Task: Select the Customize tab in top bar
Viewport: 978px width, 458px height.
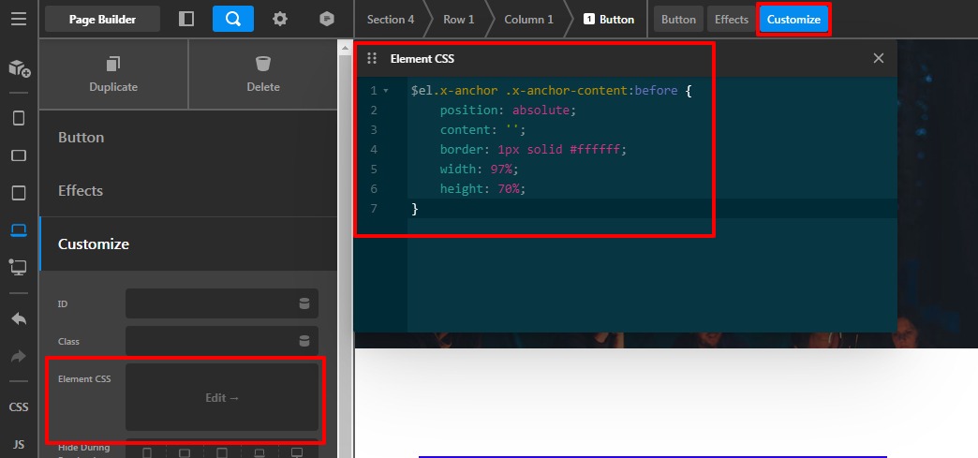Action: pos(793,20)
